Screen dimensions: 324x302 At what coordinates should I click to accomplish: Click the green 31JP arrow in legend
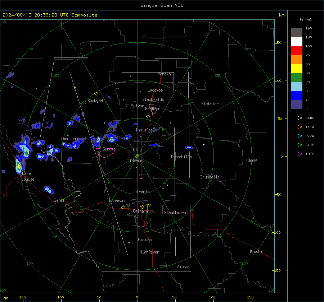297,145
